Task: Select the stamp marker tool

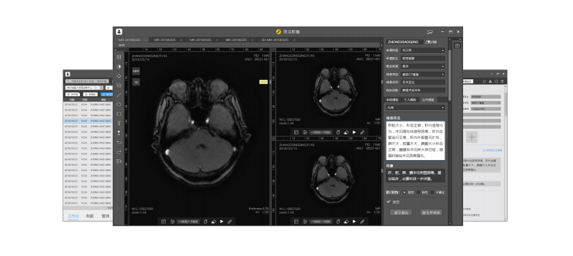Action: (x=119, y=133)
